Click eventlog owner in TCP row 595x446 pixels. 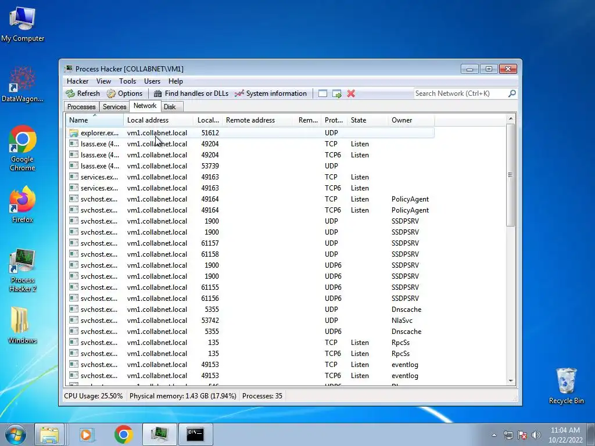(x=405, y=365)
